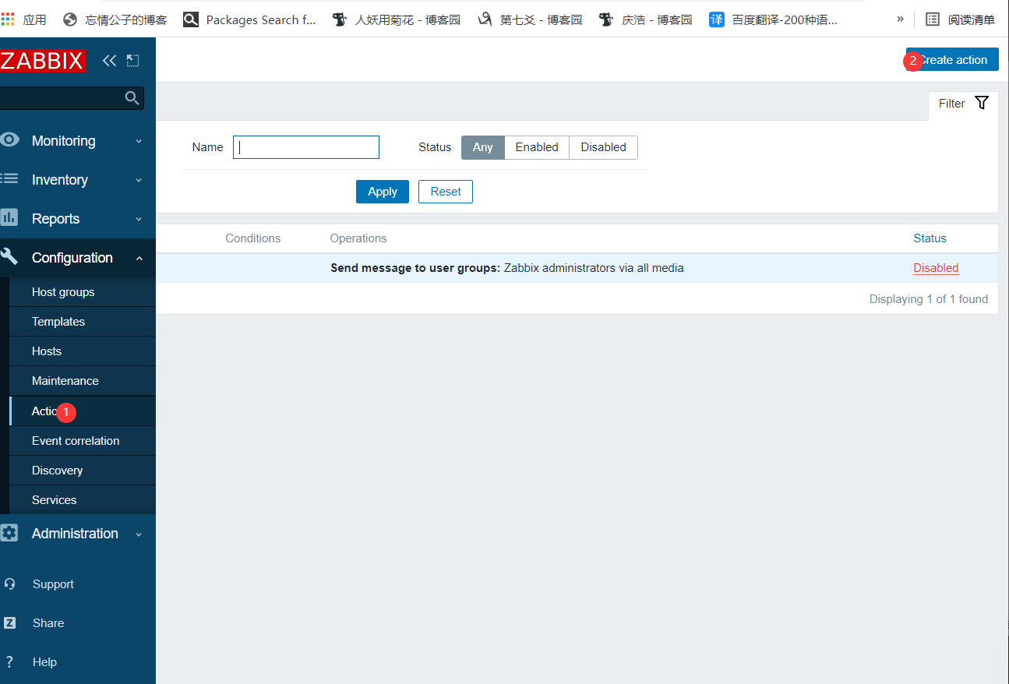Click the Configuration wrench icon
Viewport: 1009px width, 684px height.
click(9, 256)
